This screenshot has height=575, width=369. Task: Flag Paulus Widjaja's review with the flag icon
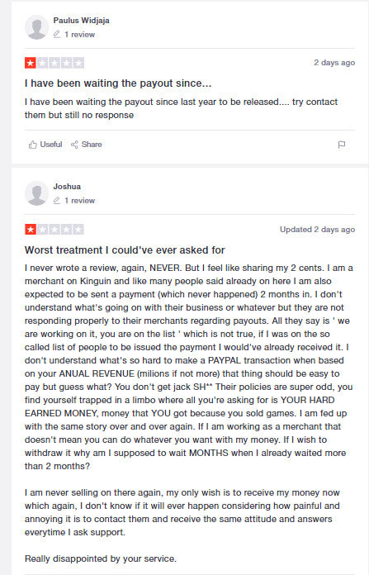coord(342,145)
